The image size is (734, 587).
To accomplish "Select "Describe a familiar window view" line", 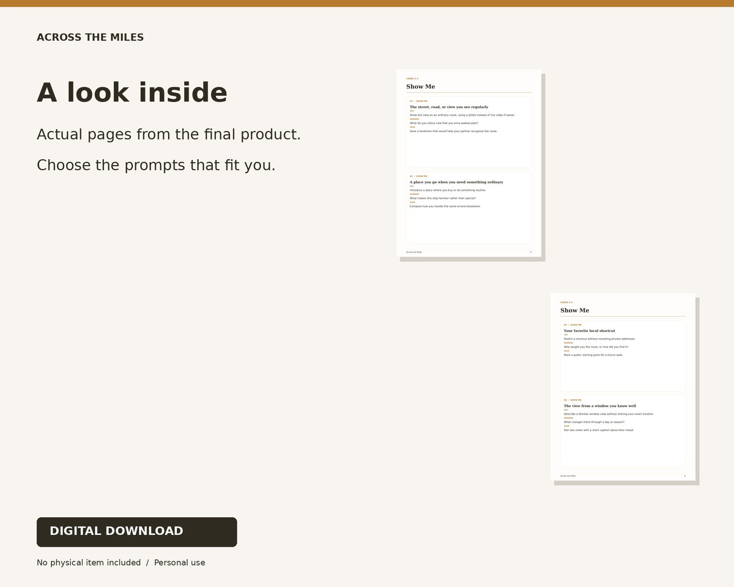I will click(x=609, y=414).
